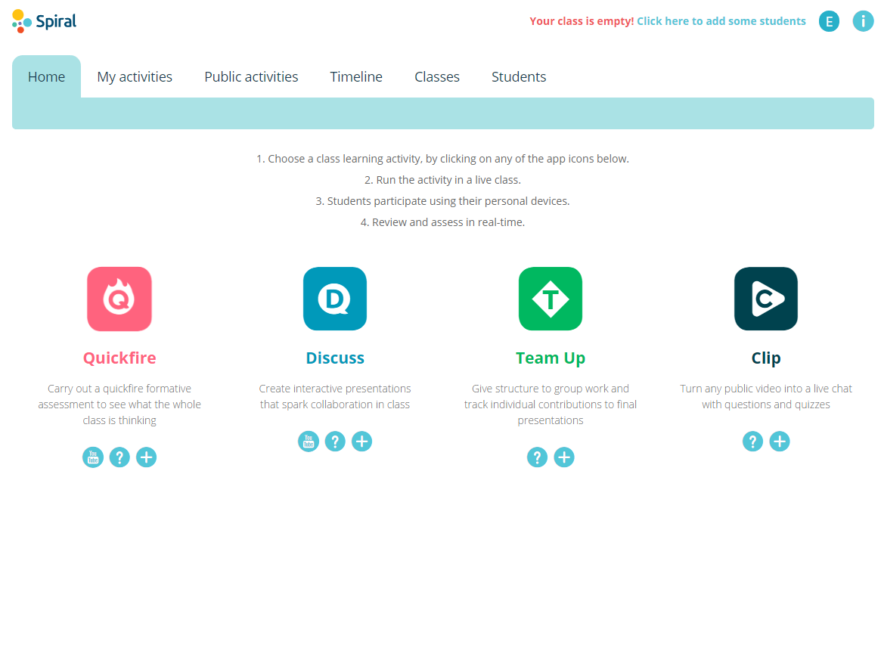Add new Quickfire activity plus icon
Image resolution: width=881 pixels, height=657 pixels.
coord(147,457)
